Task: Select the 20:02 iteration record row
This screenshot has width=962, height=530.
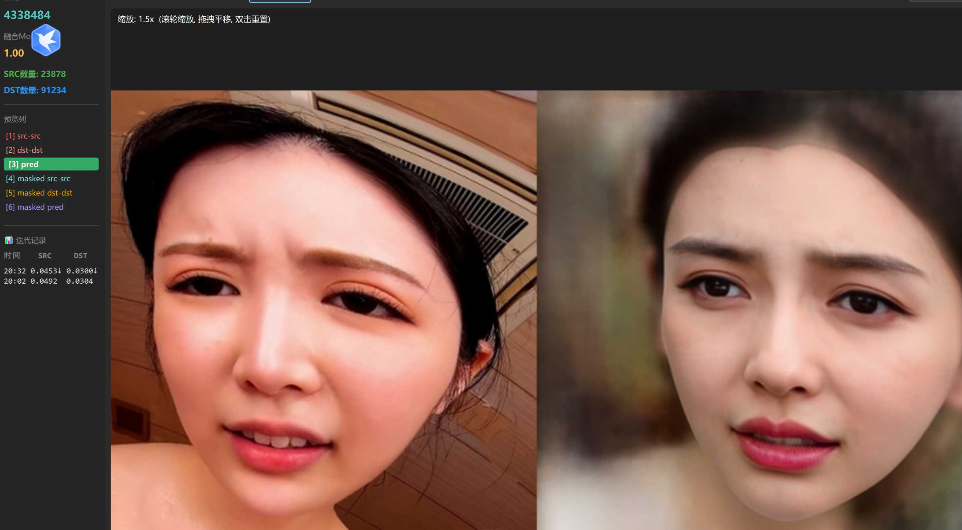Action: [48, 281]
